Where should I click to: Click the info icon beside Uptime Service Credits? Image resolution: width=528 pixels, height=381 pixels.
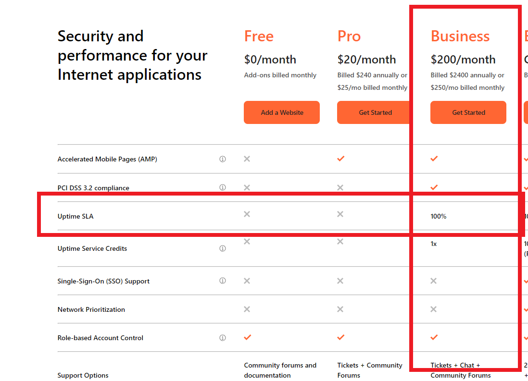[223, 248]
